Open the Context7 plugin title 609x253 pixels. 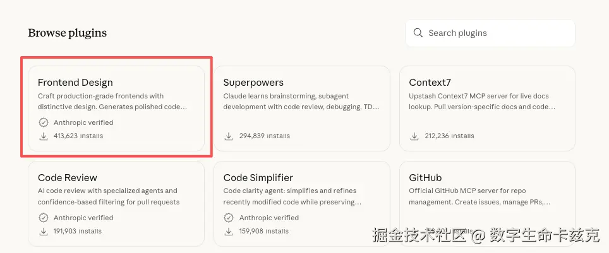tap(430, 83)
